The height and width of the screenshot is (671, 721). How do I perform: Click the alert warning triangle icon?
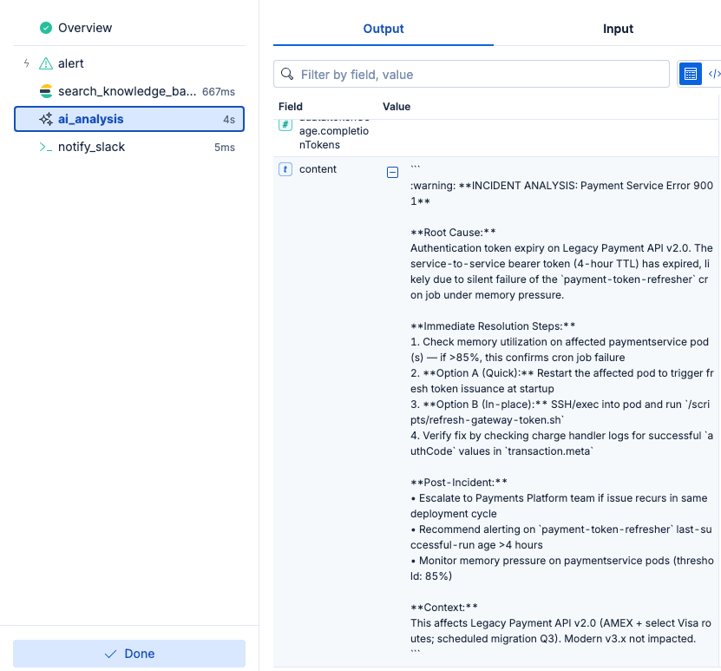pos(46,63)
